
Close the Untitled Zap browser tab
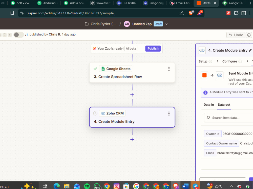coord(215,3)
